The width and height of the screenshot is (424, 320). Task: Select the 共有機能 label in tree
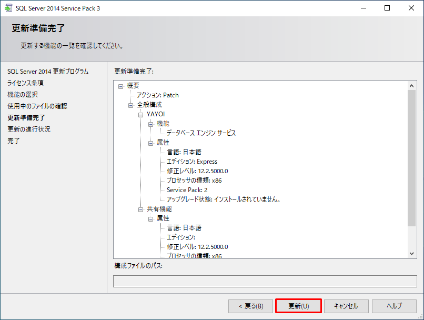159,209
